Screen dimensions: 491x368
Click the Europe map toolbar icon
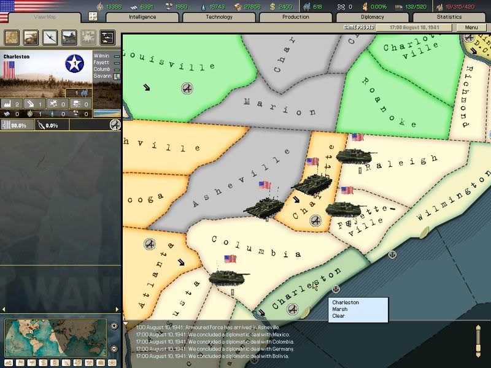tap(12, 37)
